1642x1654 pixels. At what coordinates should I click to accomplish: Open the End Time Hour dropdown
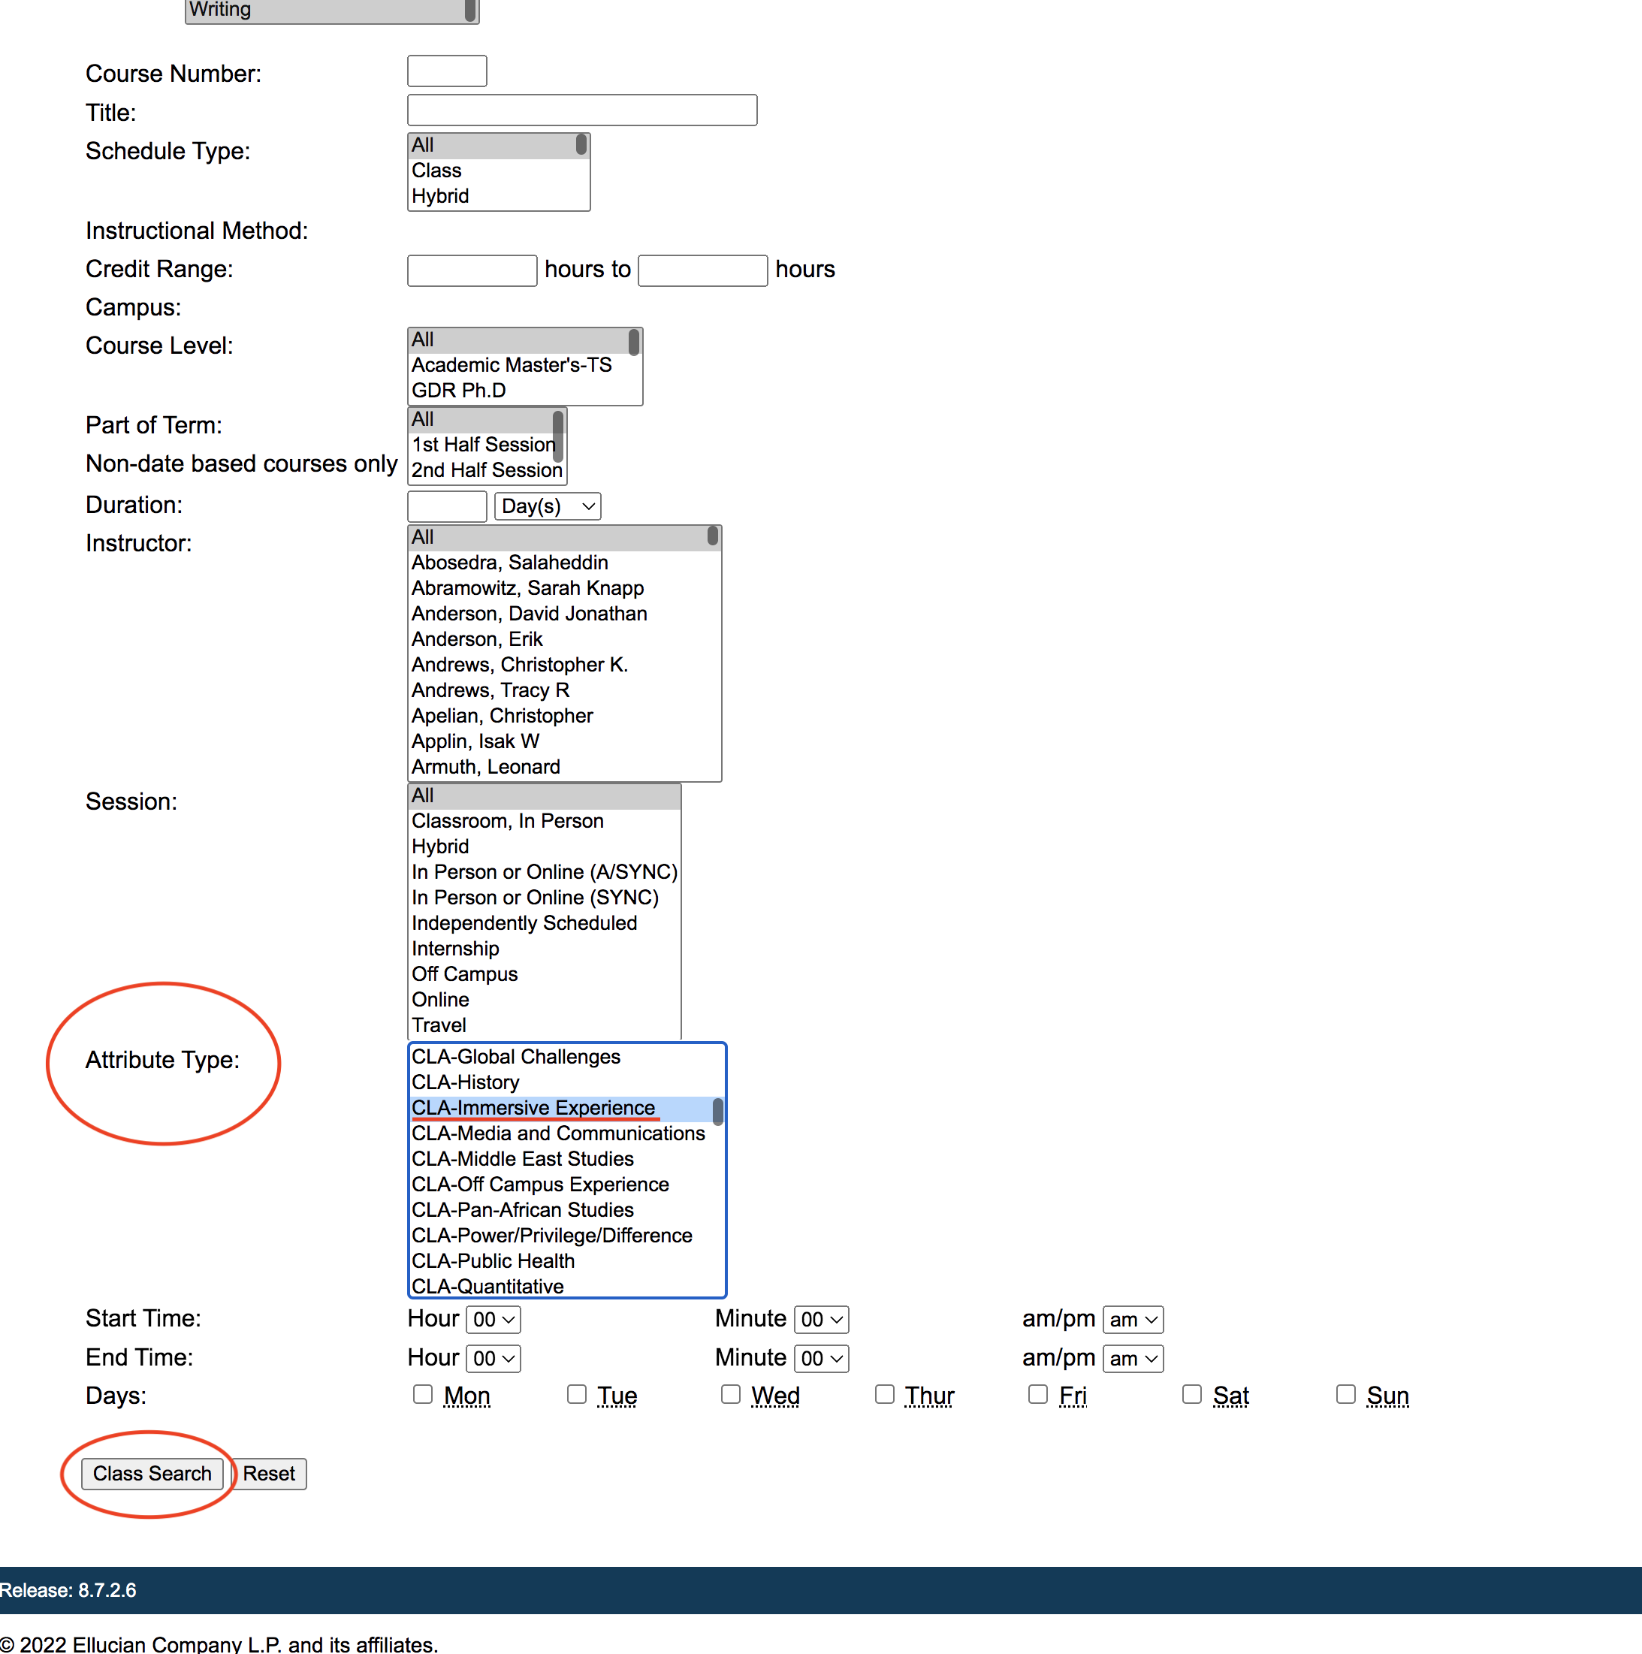pyautogui.click(x=493, y=1359)
